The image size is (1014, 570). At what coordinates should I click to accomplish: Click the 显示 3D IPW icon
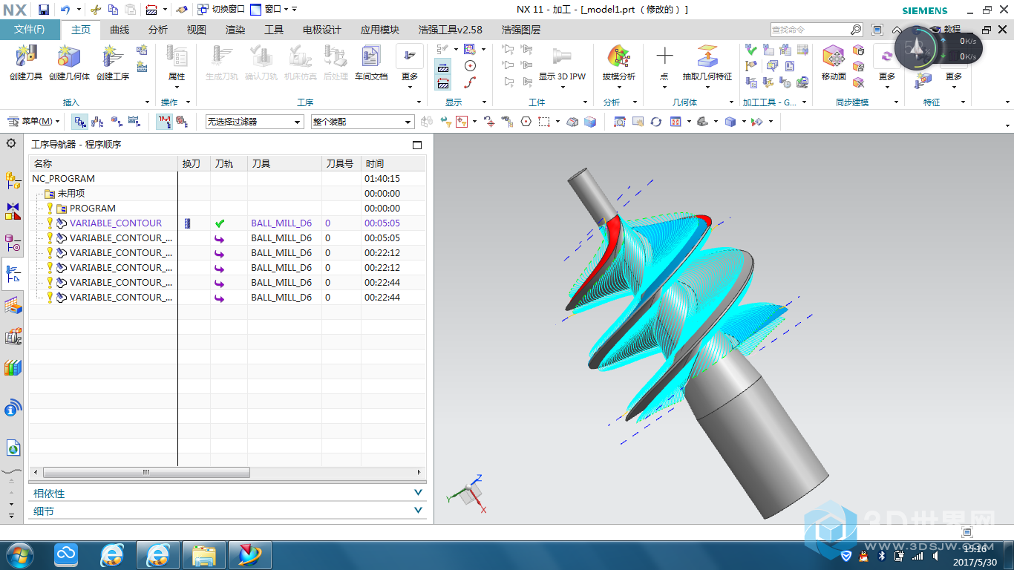pyautogui.click(x=562, y=57)
